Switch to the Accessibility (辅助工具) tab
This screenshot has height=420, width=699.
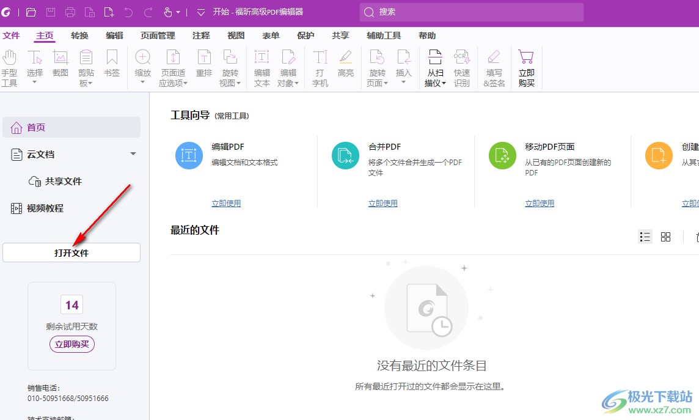384,35
